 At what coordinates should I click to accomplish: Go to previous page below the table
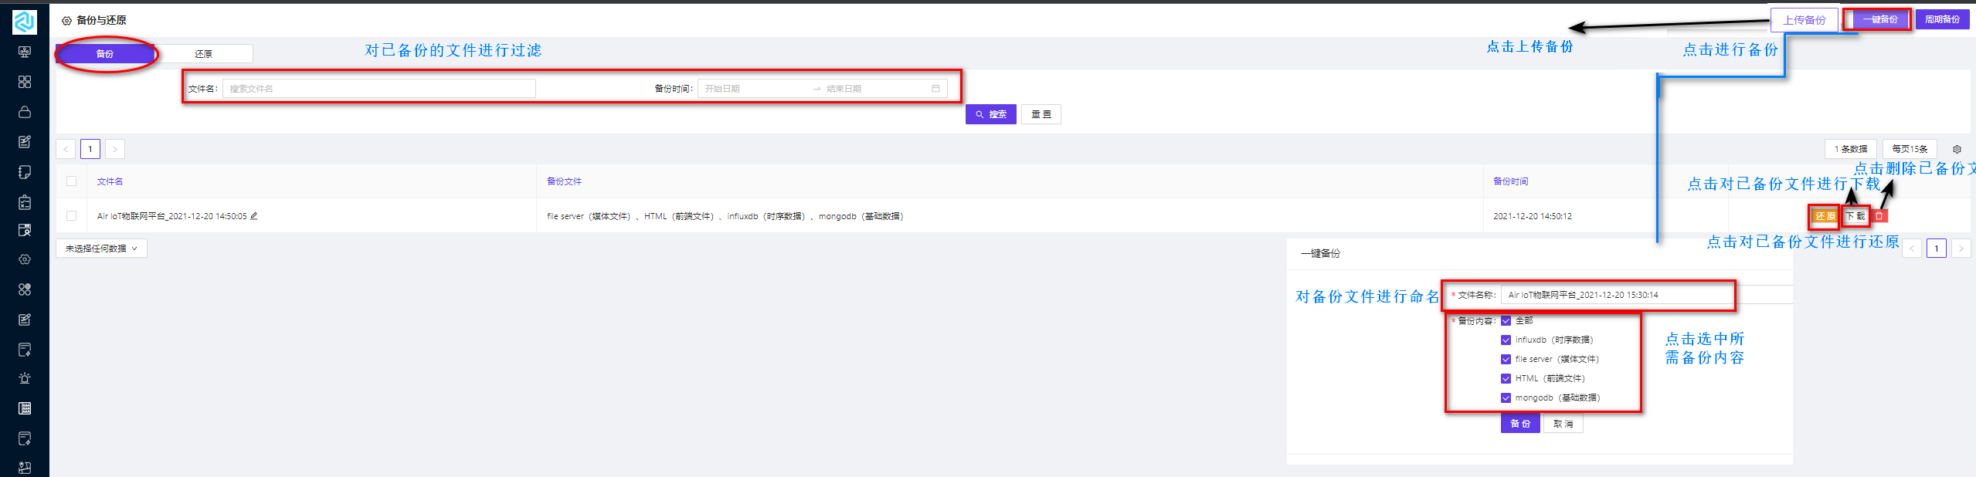click(1912, 249)
